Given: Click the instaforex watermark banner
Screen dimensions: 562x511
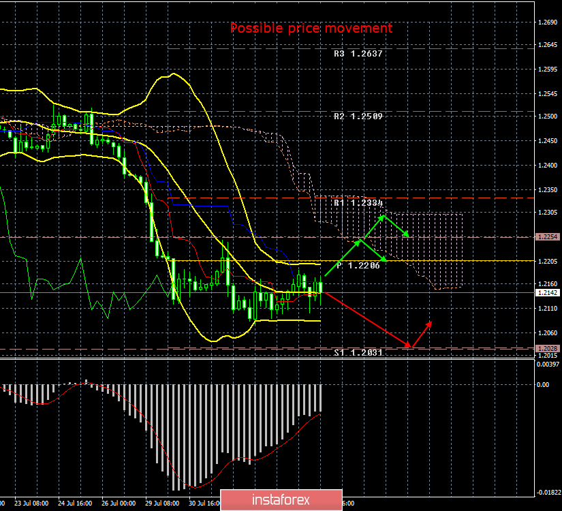Looking at the screenshot, I should pos(281,498).
